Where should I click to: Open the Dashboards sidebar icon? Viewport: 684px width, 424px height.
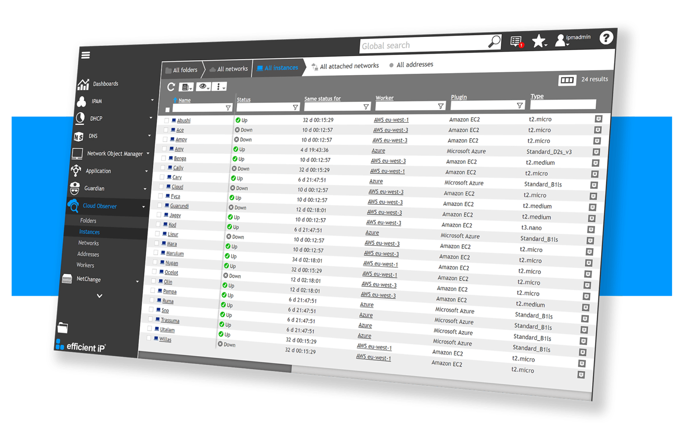click(83, 84)
